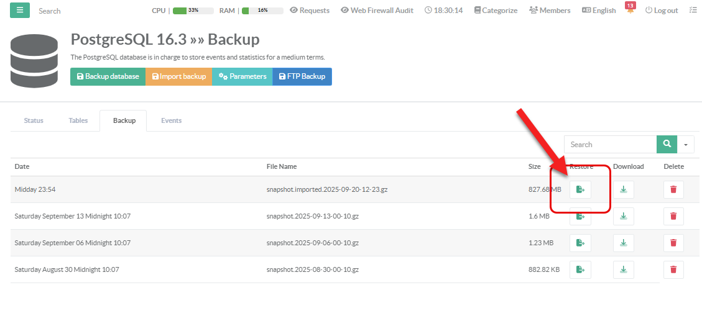Open the FTP Backup button
The image size is (702, 321).
[302, 76]
